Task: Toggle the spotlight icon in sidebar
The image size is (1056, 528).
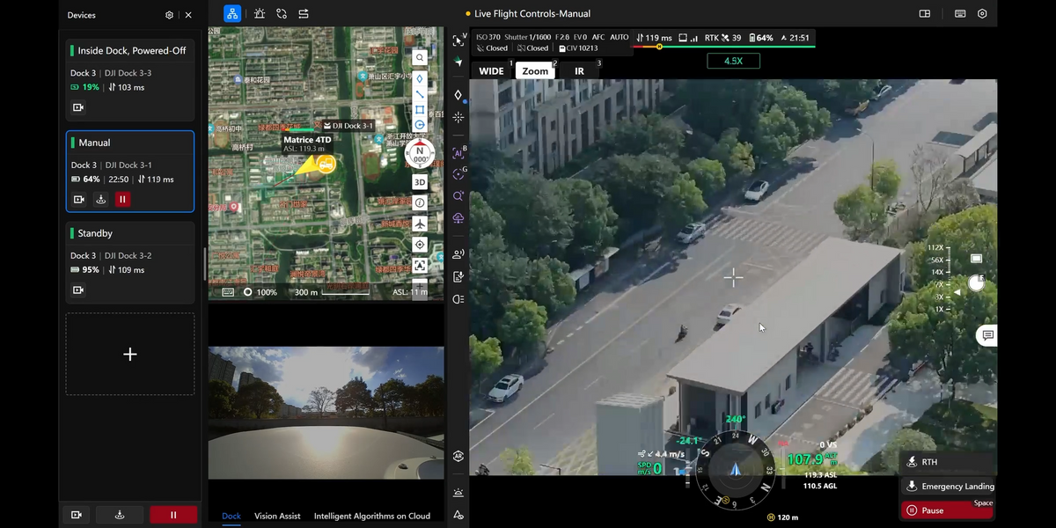Action: pyautogui.click(x=458, y=299)
